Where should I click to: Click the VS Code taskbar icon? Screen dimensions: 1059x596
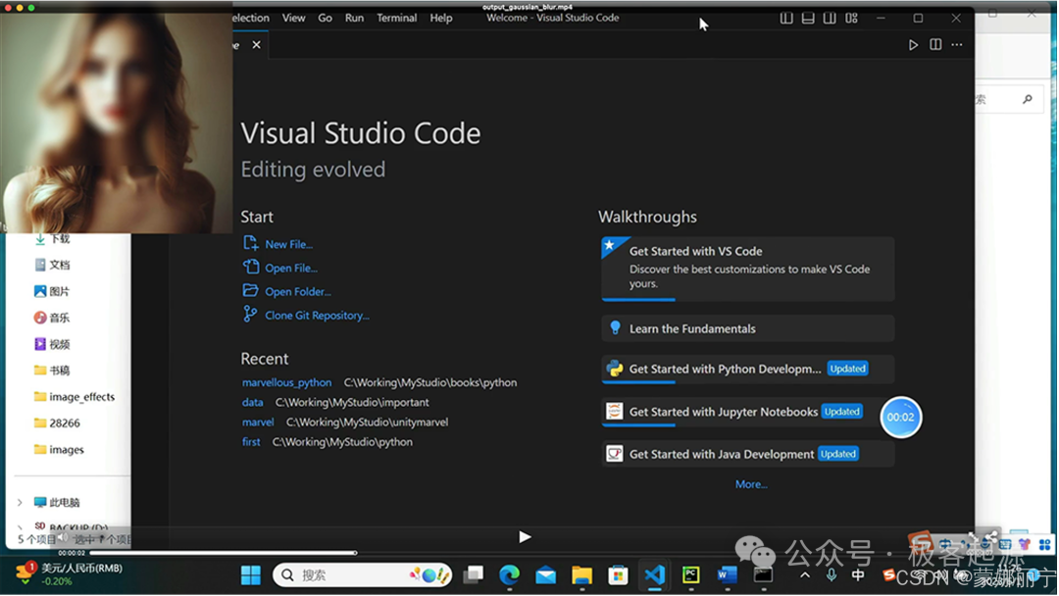654,575
